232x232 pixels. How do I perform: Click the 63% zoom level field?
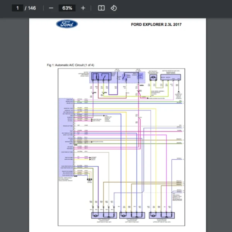tap(67, 8)
